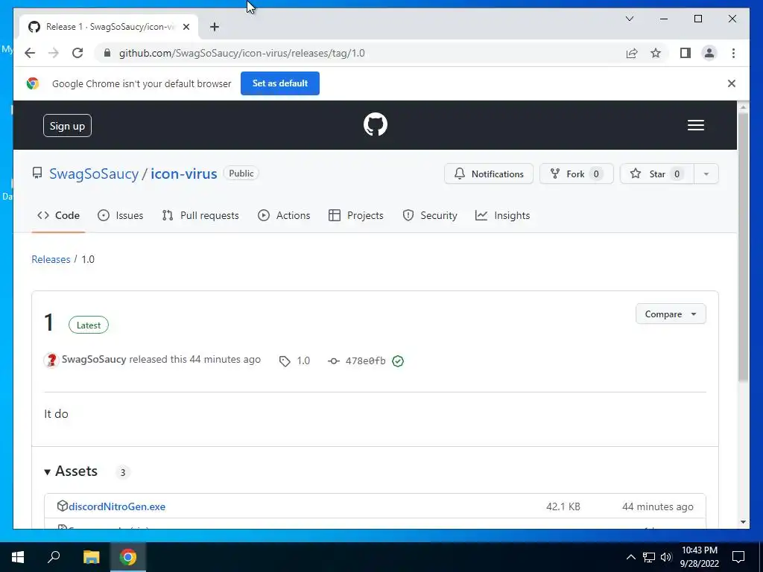763x572 pixels.
Task: Star the icon-virus repository
Action: (656, 174)
